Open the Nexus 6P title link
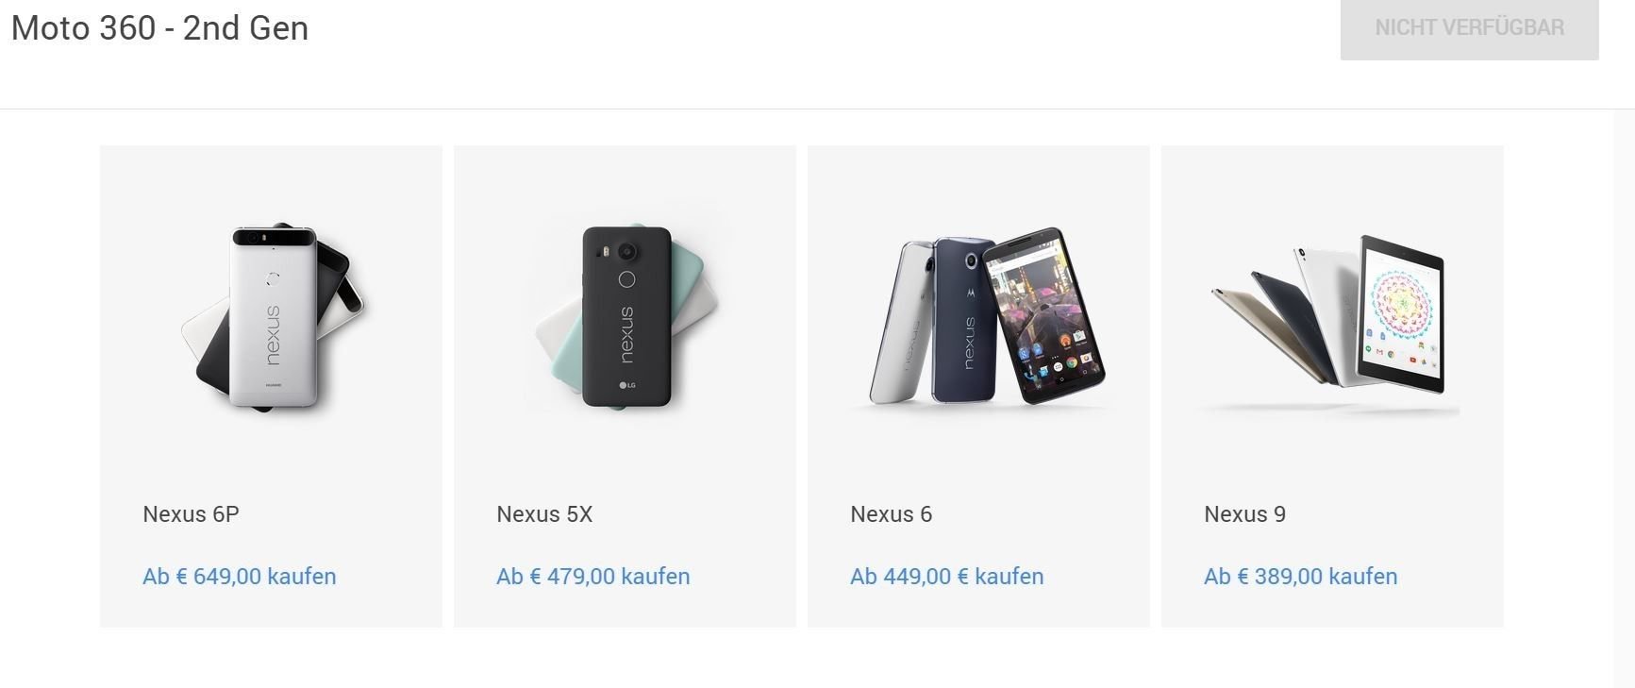The height and width of the screenshot is (688, 1635). pyautogui.click(x=191, y=514)
